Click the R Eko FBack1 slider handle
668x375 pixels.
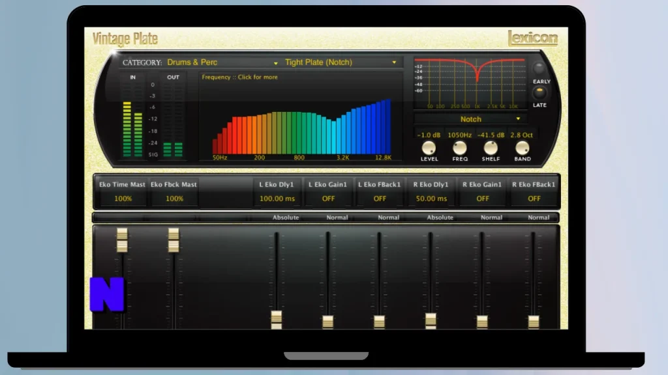(x=534, y=322)
